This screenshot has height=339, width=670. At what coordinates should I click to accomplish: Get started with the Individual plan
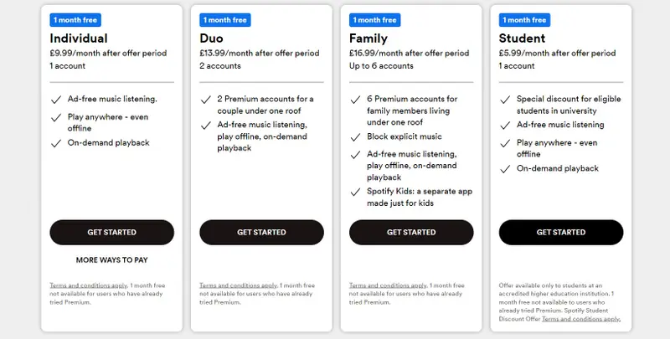[x=112, y=232]
